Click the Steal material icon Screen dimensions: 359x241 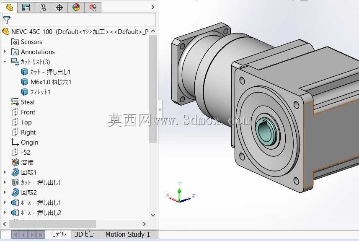tap(15, 102)
